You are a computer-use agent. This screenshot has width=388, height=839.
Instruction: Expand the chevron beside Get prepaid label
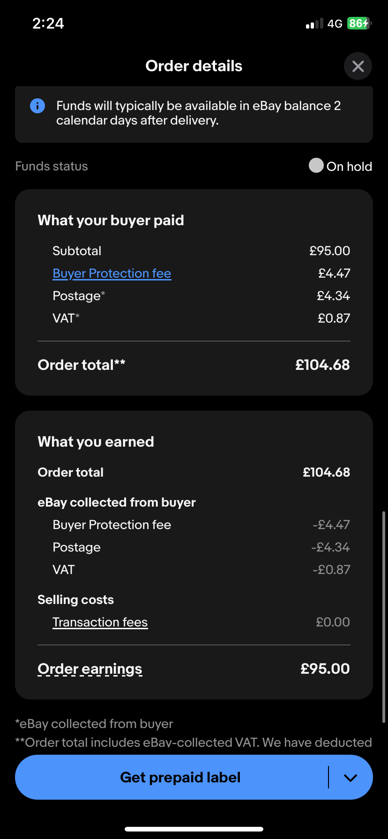[x=351, y=778]
